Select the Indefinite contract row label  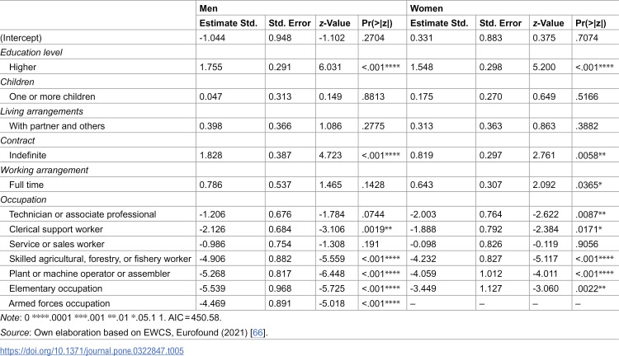(x=27, y=155)
